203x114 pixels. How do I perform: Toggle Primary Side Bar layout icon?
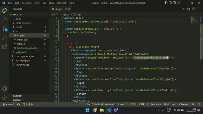coord(166,3)
